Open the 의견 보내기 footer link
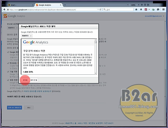 tap(109, 123)
